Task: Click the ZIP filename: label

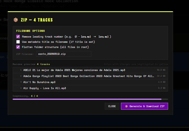Action: click(x=25, y=54)
